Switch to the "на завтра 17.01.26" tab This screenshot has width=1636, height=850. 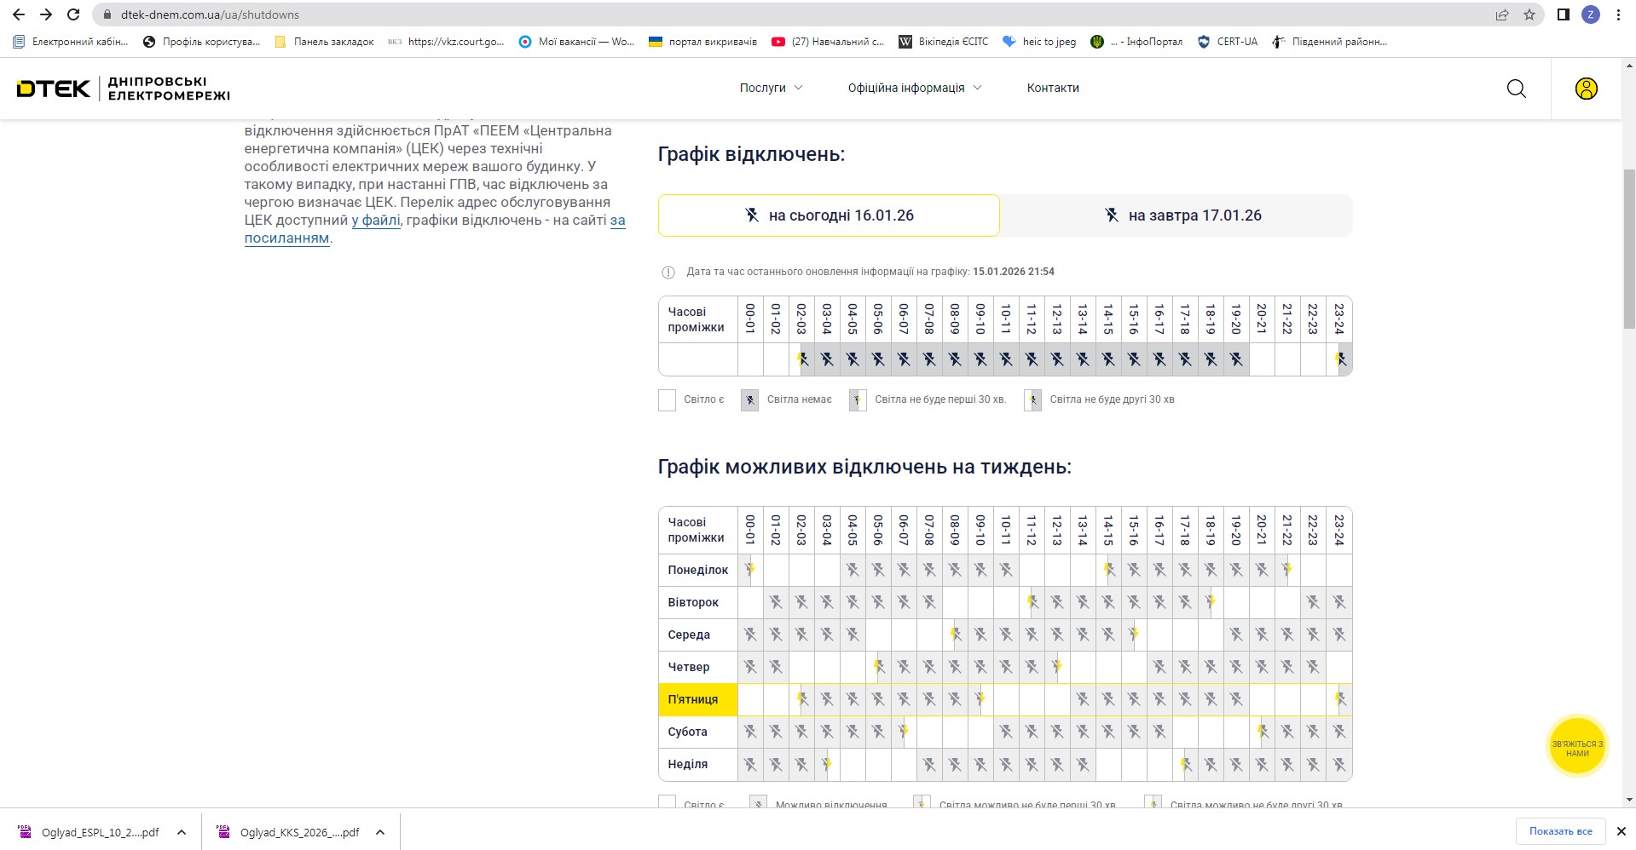pos(1182,215)
